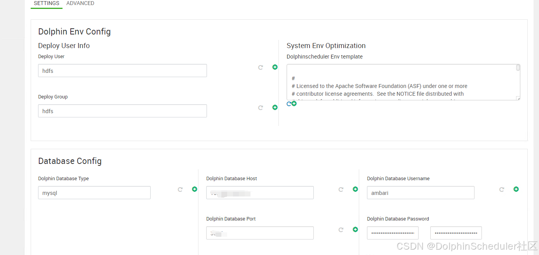Click the System Env Optimization heading

point(326,46)
